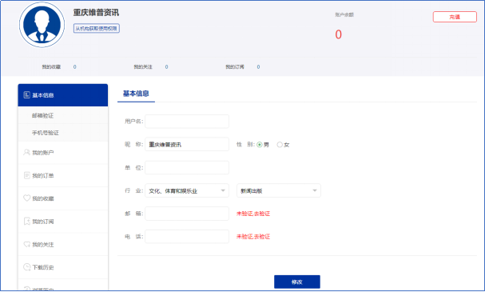485x292 pixels.
Task: Click 未验证,去验证 link beside the email field
Action: pos(253,214)
